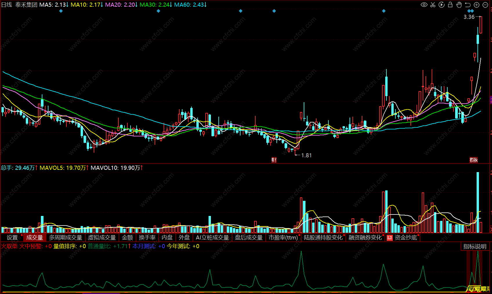Viewport: 492px width, 294px height.
Task: Open the 设置 settings tab
Action: point(12,237)
